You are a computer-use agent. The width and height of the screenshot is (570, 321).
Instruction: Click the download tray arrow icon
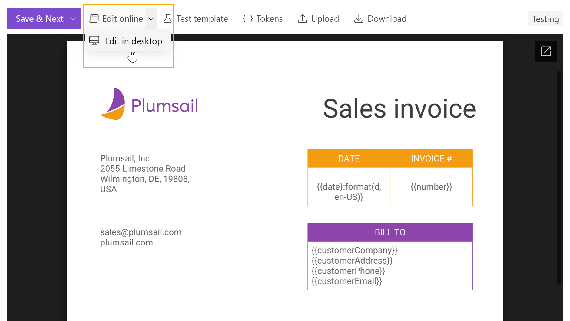point(359,19)
